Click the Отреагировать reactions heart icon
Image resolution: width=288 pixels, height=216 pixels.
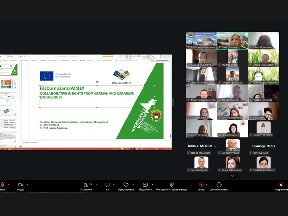(126, 185)
